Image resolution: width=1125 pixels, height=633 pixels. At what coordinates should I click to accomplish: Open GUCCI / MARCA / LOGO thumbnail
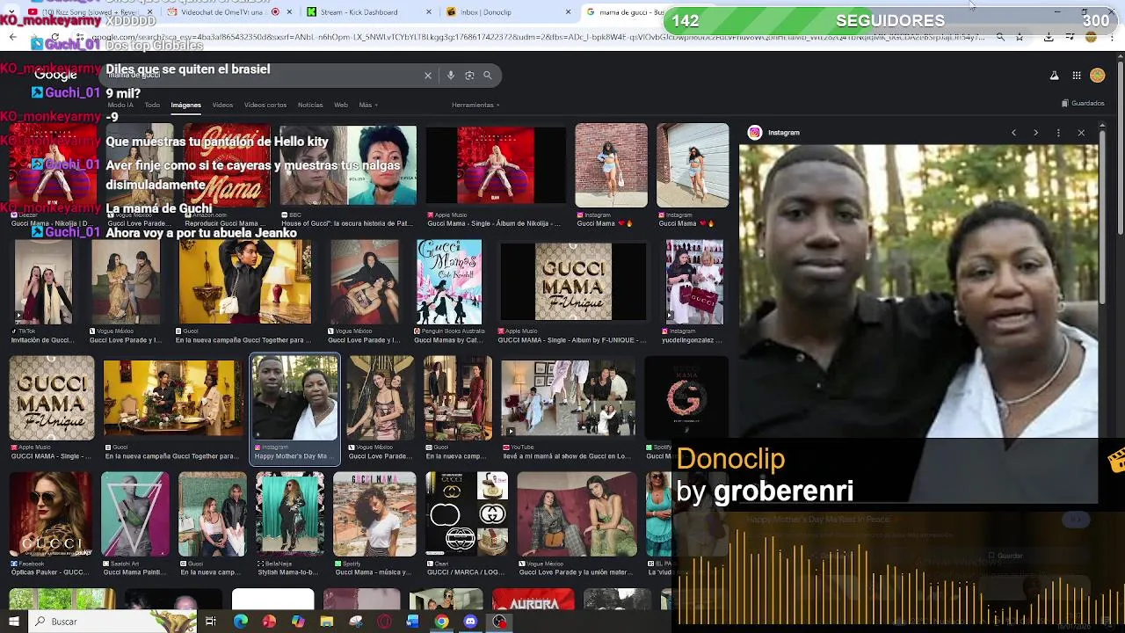click(x=467, y=514)
